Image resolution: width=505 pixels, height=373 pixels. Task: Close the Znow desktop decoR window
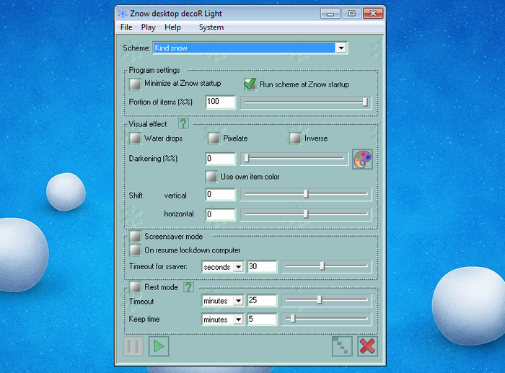click(373, 14)
